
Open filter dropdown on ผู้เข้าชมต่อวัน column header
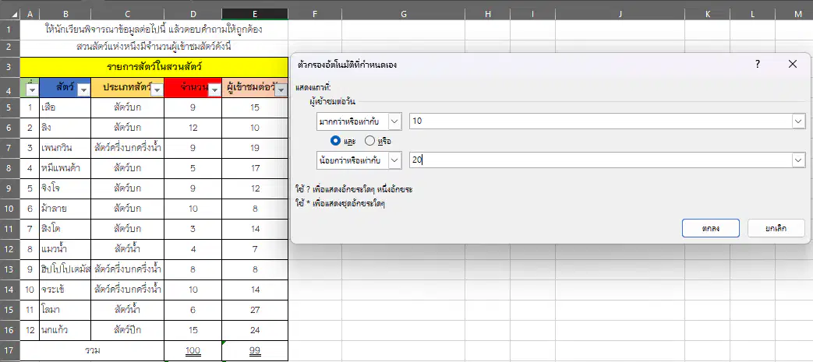click(281, 90)
